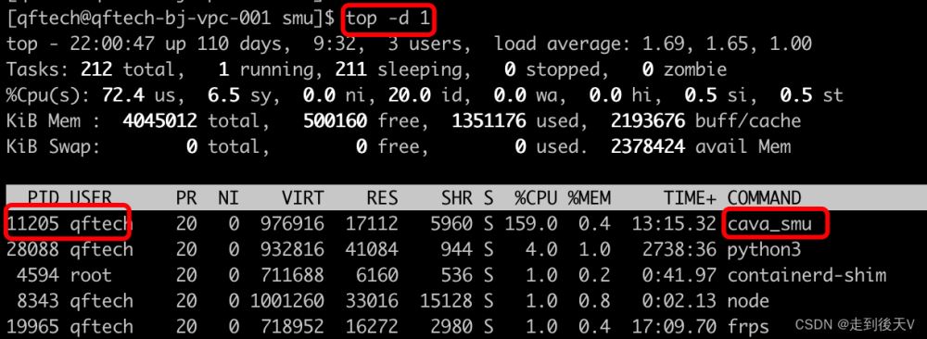Click the cava_smu command name
The height and width of the screenshot is (339, 927).
pos(769,224)
